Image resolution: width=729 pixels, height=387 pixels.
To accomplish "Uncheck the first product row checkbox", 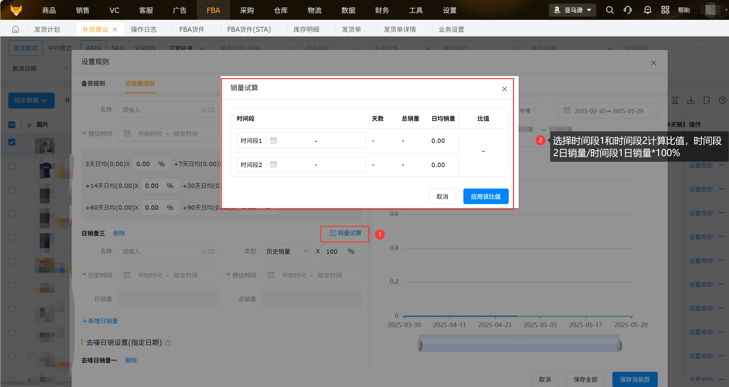I will [12, 142].
